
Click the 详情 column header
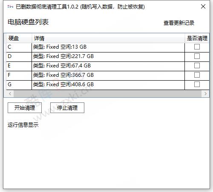tap(108, 38)
